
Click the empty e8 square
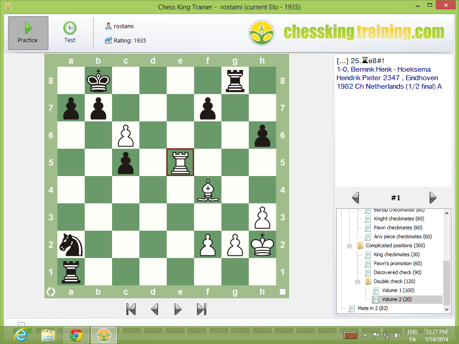(x=180, y=81)
